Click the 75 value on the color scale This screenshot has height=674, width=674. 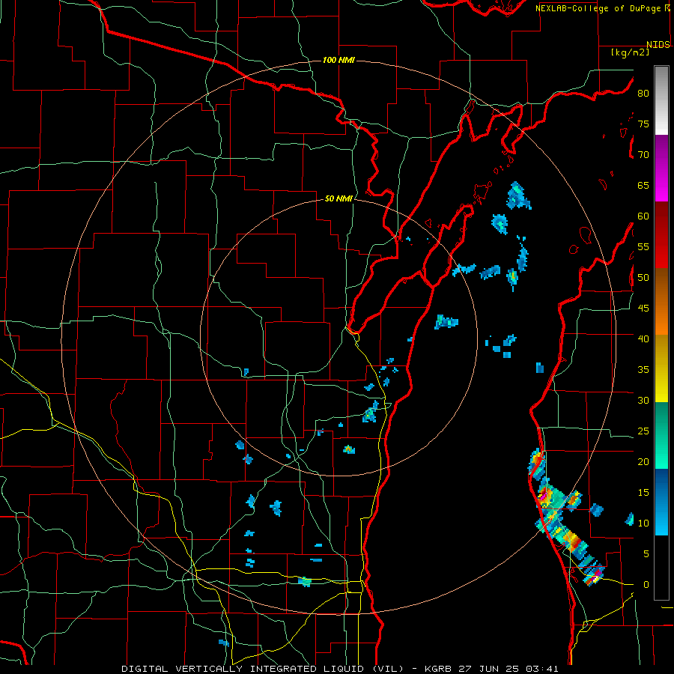(643, 124)
